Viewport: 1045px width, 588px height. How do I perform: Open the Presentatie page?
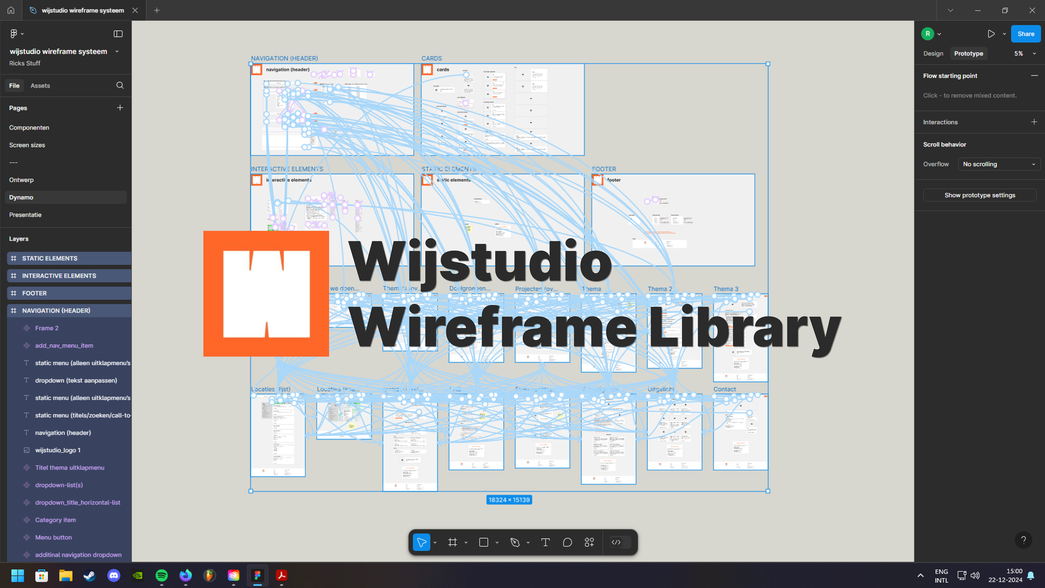click(25, 215)
